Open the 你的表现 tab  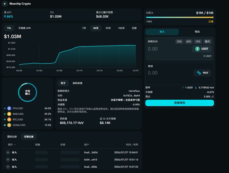[77, 83]
